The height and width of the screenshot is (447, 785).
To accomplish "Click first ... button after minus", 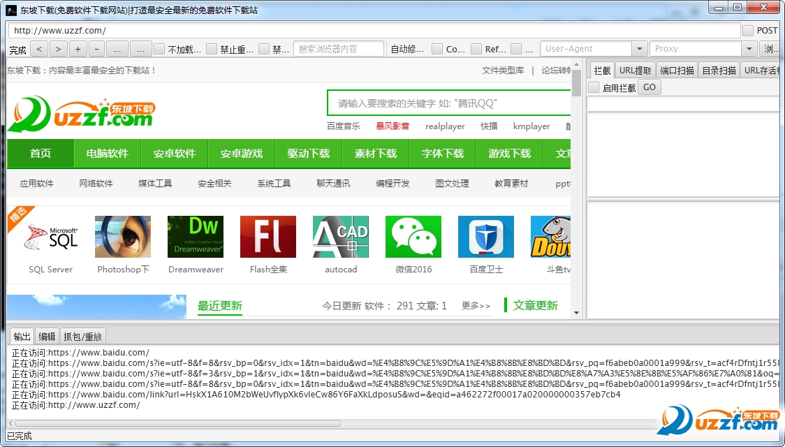I will point(117,49).
